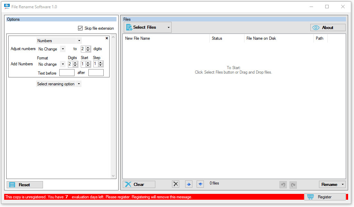Click the app icon in title bar
354x207 pixels.
(7, 7)
